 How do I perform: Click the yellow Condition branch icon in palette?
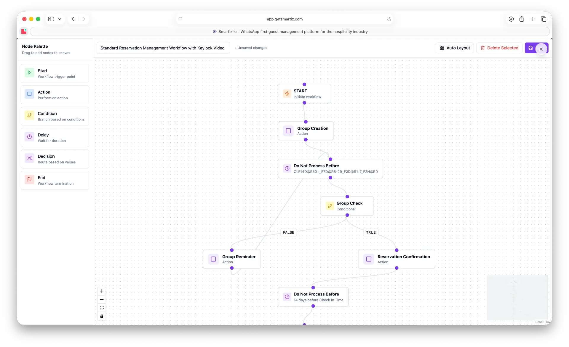pyautogui.click(x=29, y=115)
